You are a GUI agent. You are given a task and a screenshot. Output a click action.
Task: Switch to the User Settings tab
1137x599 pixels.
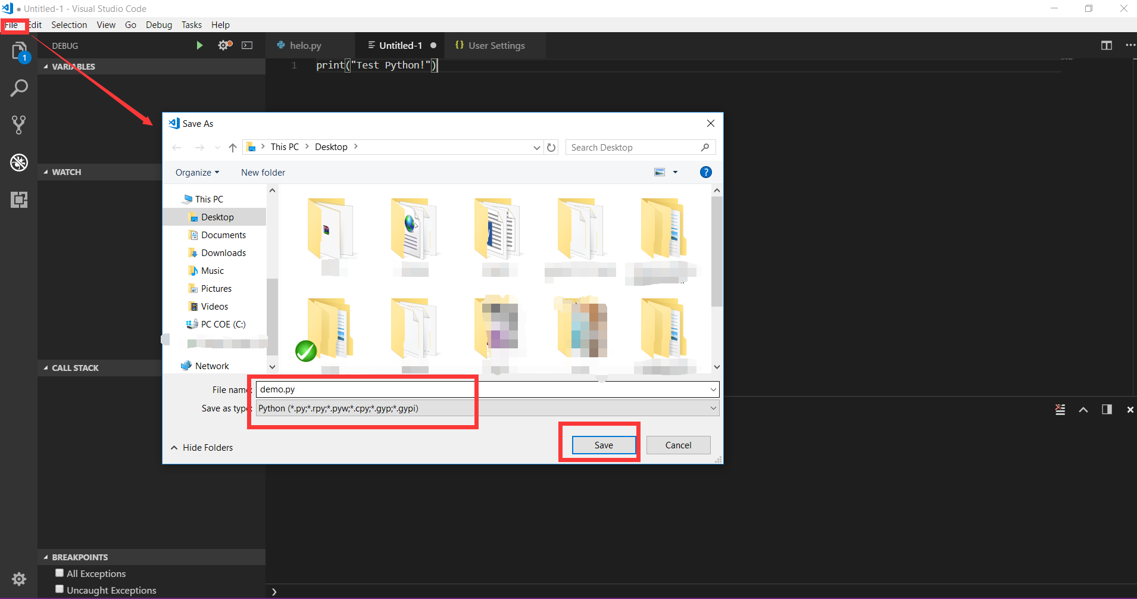click(x=494, y=45)
